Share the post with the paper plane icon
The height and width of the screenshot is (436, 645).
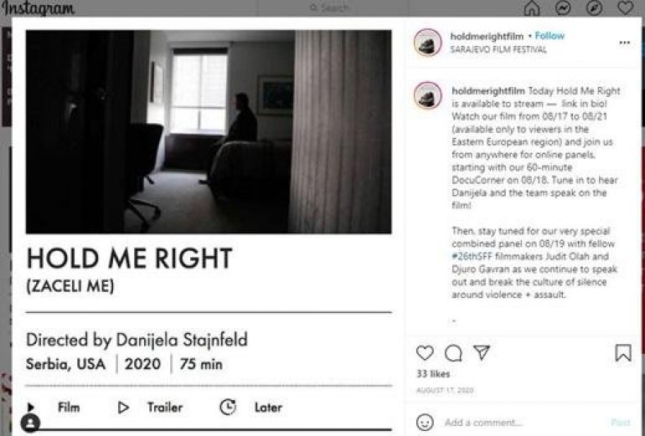tap(482, 352)
